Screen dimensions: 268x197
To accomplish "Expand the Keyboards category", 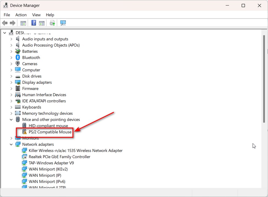I will tap(11, 107).
